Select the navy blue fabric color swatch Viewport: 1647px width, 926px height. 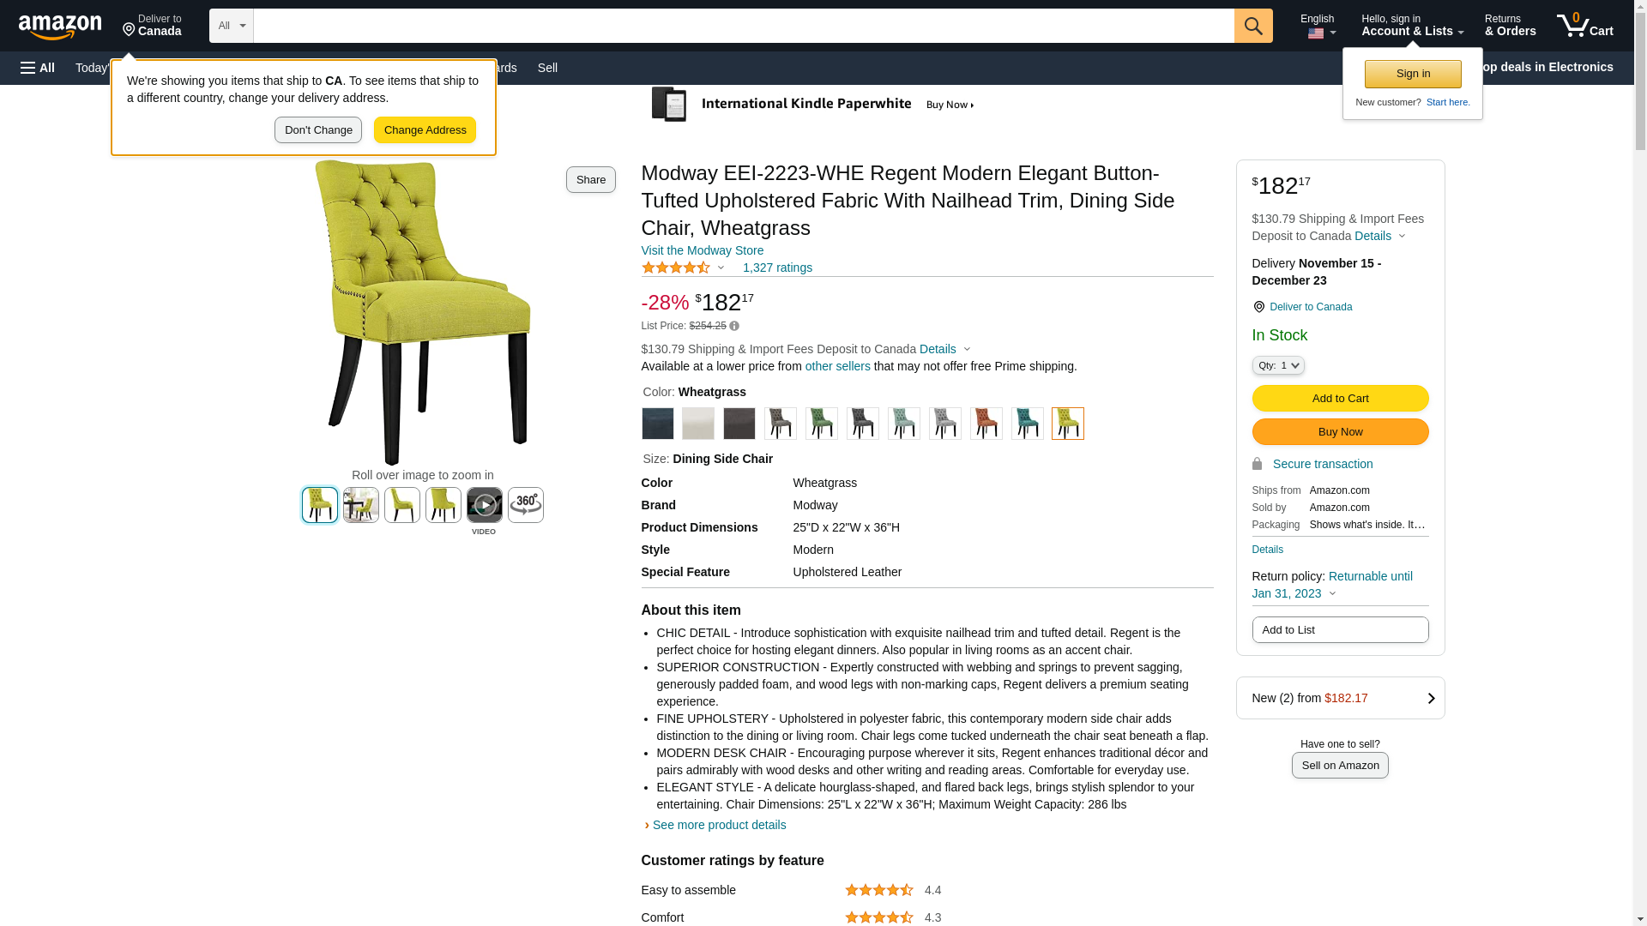[x=657, y=424]
